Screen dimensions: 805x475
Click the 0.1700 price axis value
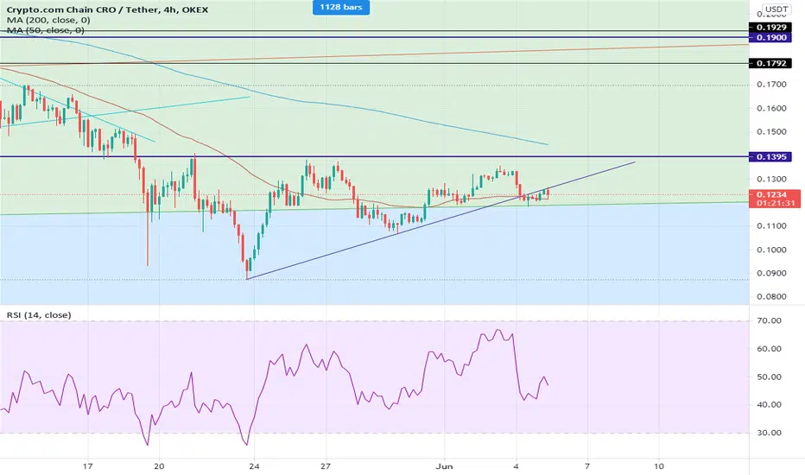pos(771,85)
